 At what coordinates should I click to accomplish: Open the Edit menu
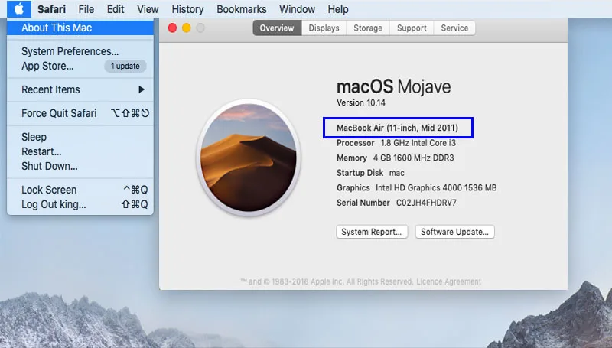click(116, 9)
